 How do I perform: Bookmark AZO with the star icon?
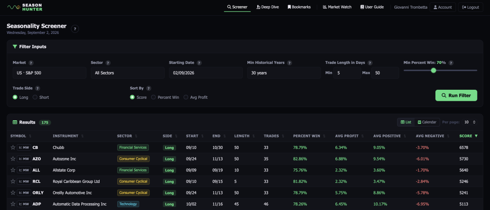[x=13, y=158]
